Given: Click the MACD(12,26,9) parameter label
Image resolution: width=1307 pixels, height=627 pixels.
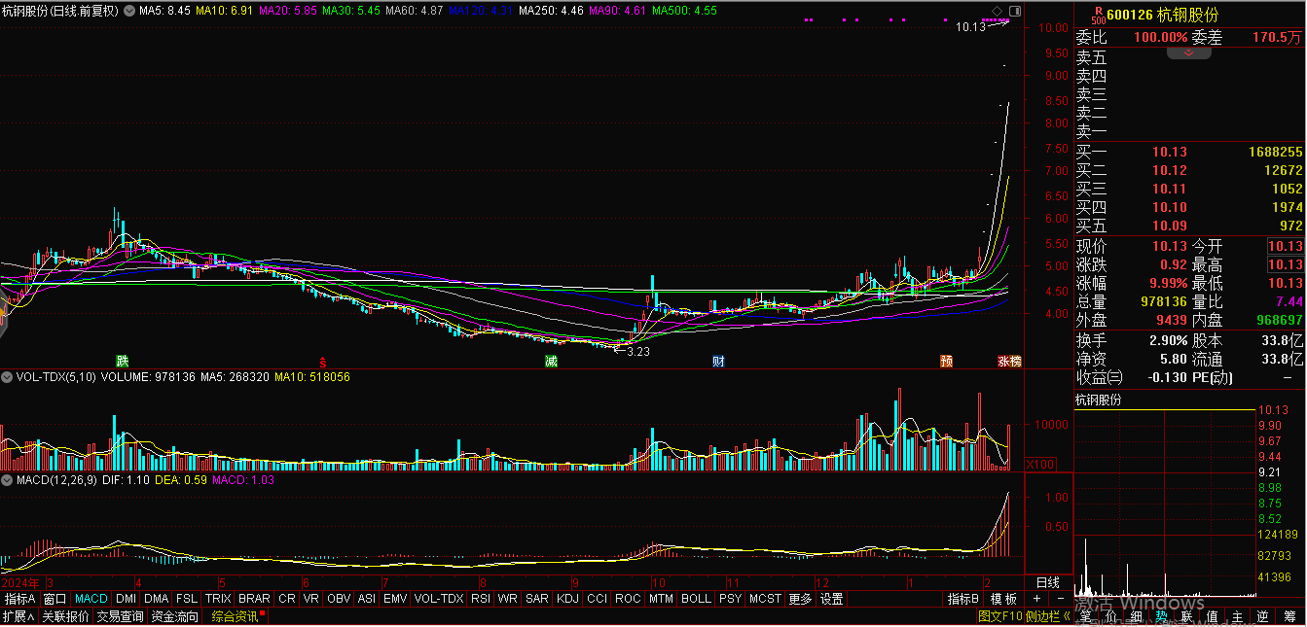Looking at the screenshot, I should click(x=57, y=480).
